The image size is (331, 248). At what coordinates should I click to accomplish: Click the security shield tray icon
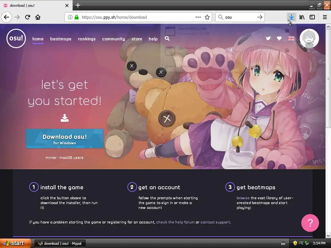coord(295,243)
